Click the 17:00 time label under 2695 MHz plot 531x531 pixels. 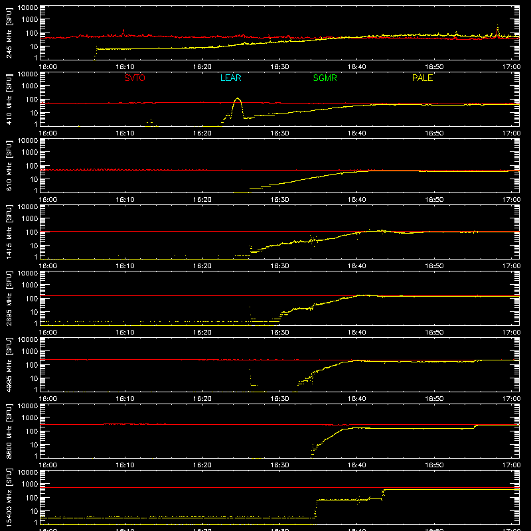(511, 333)
